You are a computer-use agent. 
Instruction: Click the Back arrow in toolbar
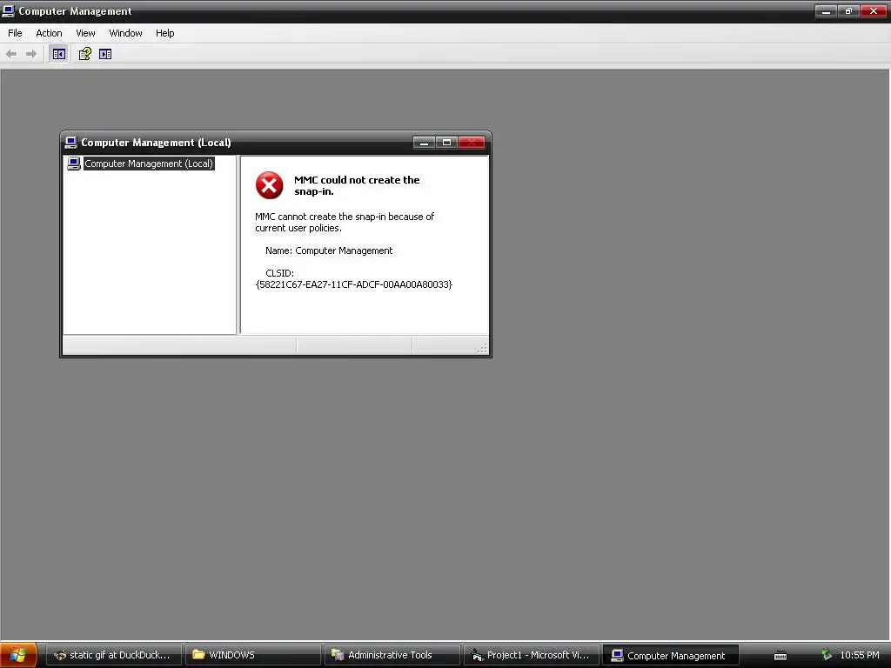point(11,54)
